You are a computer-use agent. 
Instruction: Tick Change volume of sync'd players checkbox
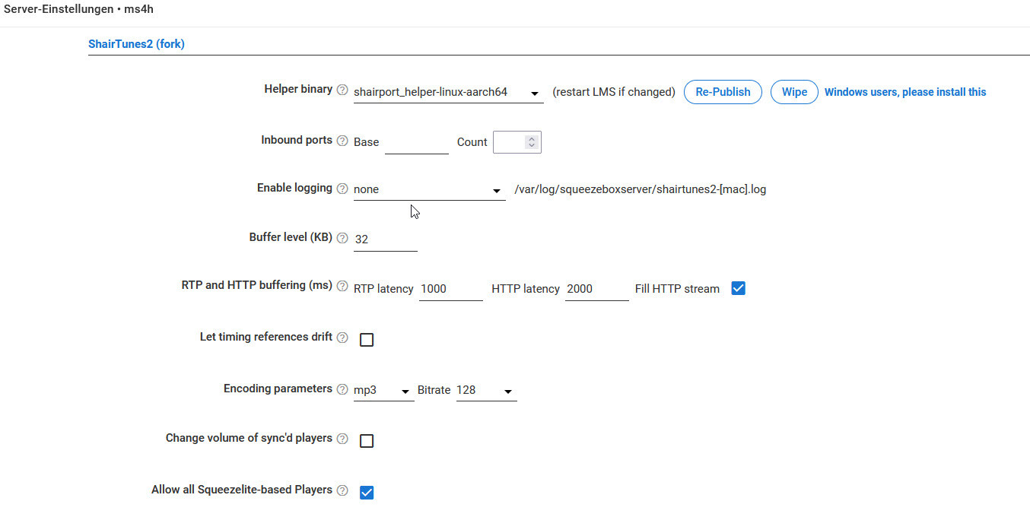pos(367,441)
